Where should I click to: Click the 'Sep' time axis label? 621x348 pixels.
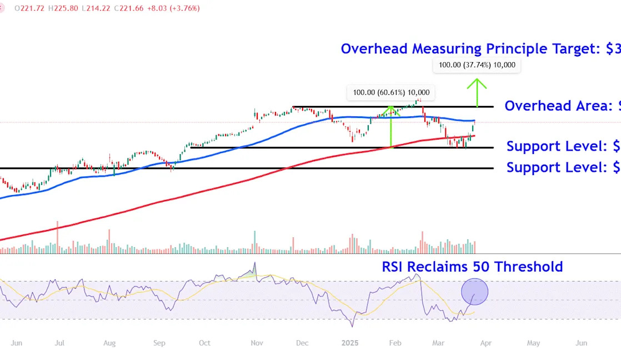[159, 343]
